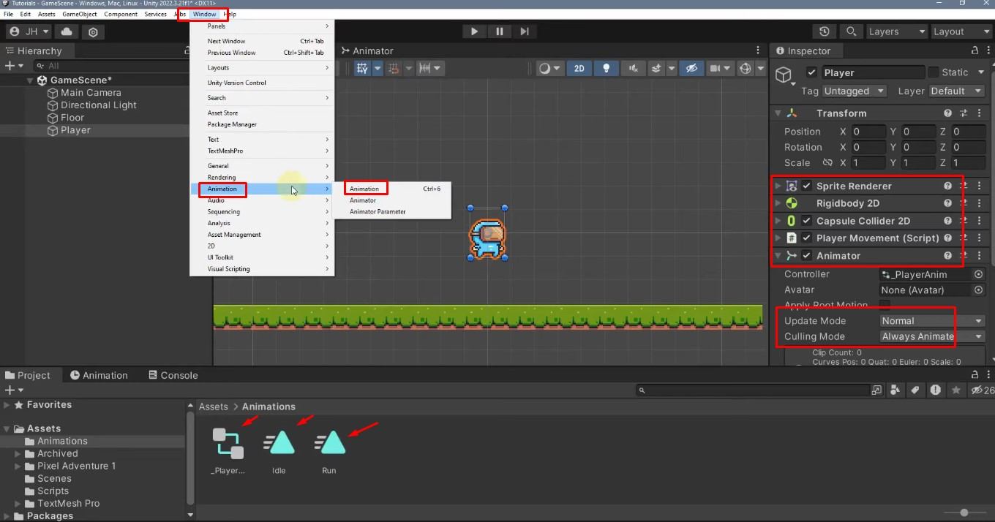The width and height of the screenshot is (995, 522).
Task: Open Sprite Renderer help reference icon
Action: (947, 186)
